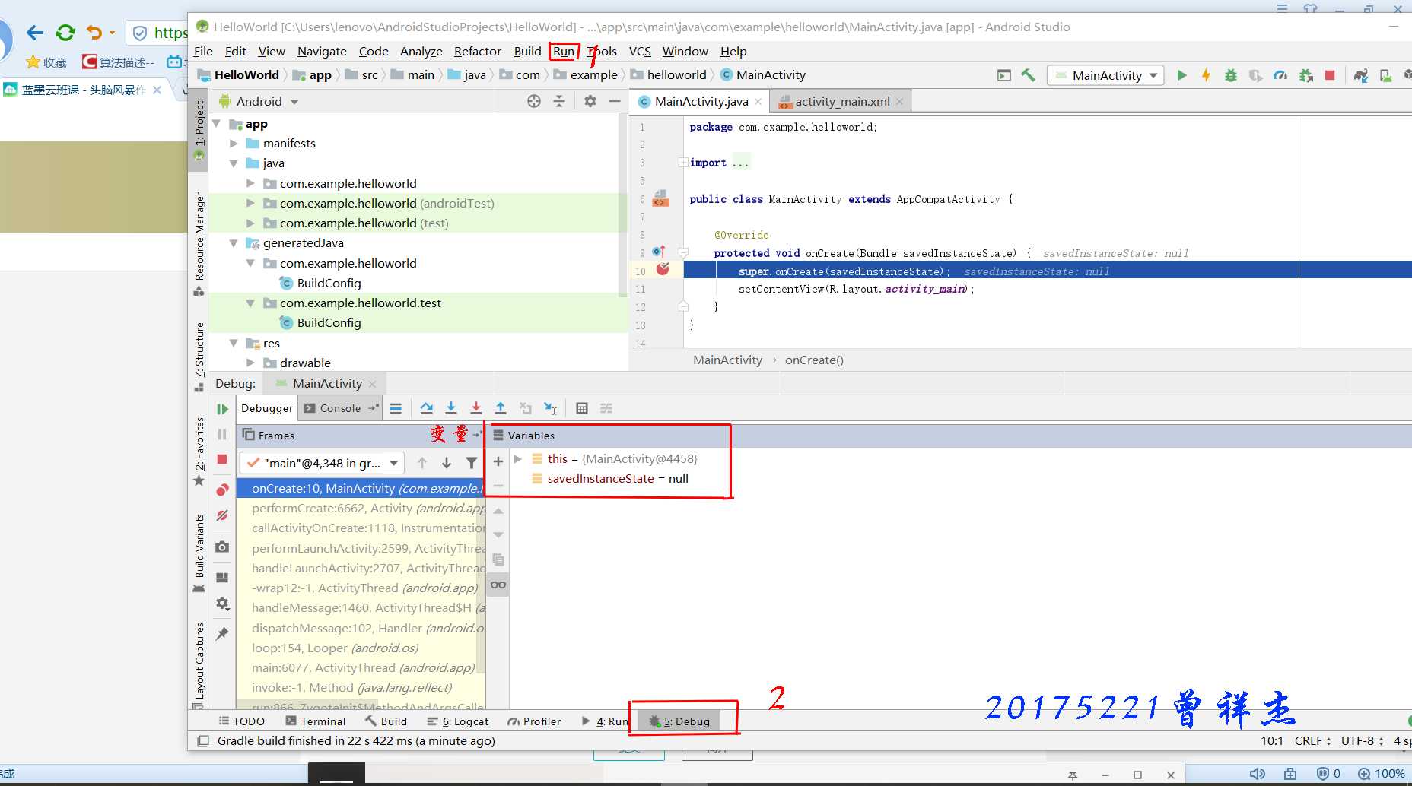Open the Terminal tool window

pyautogui.click(x=315, y=721)
